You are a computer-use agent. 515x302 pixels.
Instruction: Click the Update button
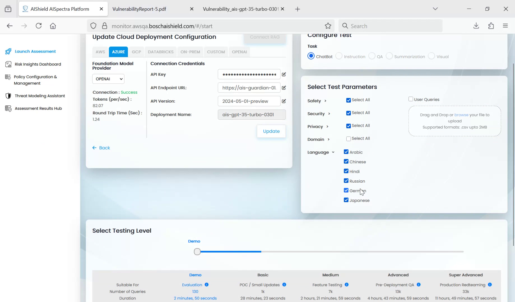pos(271,131)
